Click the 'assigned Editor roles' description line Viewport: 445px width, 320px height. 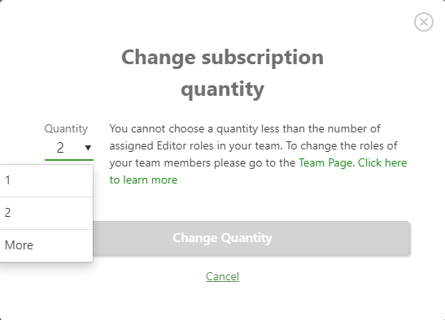[x=253, y=146]
